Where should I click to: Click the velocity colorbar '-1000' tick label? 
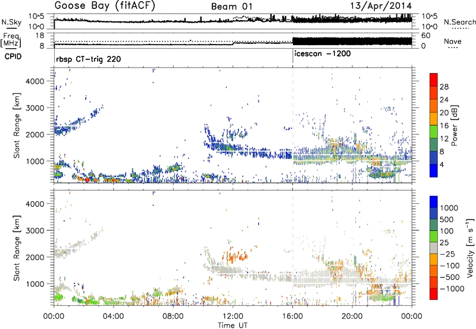tap(452, 289)
